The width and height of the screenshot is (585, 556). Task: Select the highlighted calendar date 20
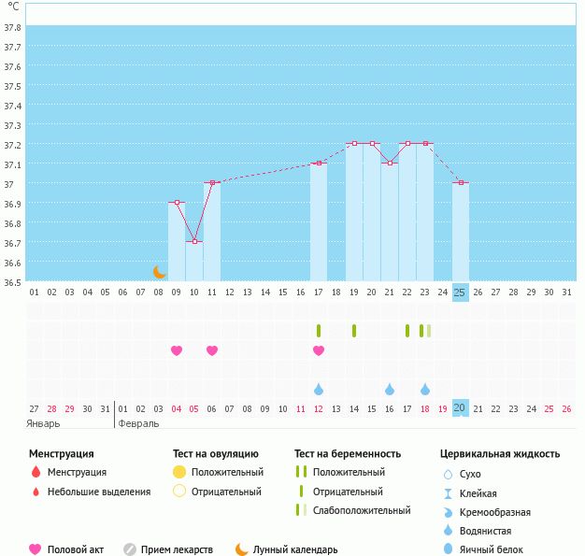(x=460, y=408)
